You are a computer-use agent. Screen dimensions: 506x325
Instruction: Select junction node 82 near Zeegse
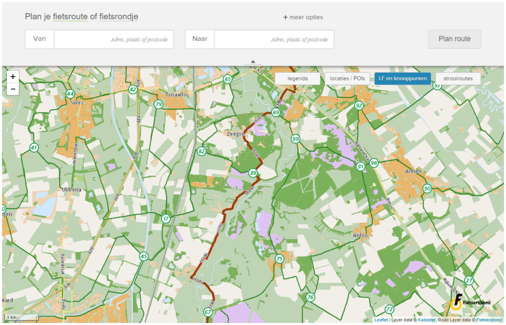(201, 151)
